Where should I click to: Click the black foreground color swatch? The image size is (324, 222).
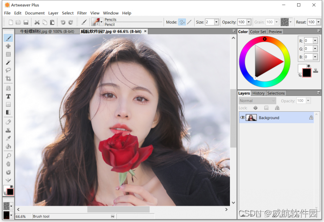(306, 73)
